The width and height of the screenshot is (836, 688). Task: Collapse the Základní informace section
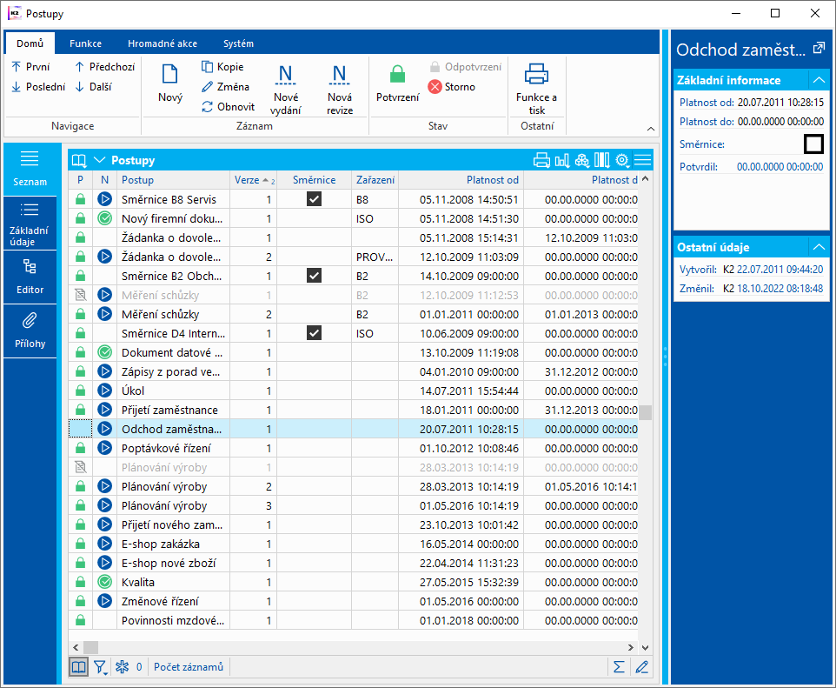click(x=818, y=80)
